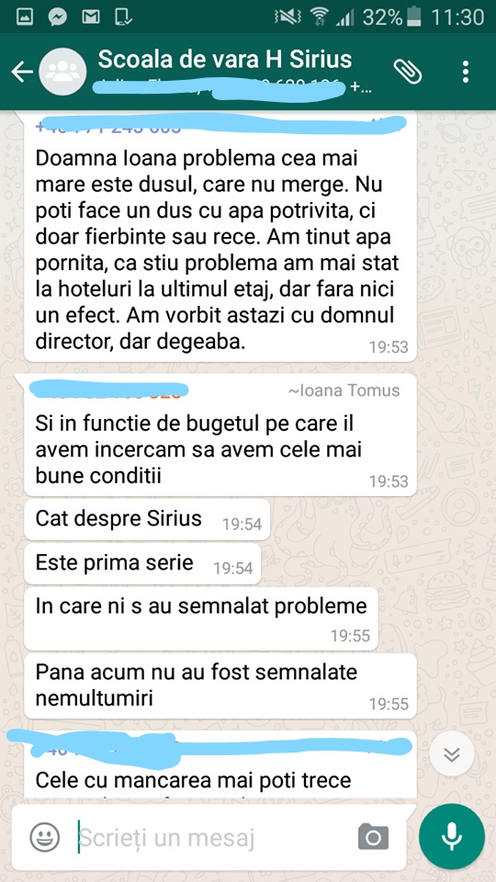Jump to latest with double-chevron button
This screenshot has width=496, height=882.
point(452,754)
